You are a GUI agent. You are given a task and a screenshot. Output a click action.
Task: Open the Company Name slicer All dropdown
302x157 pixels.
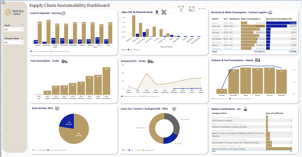pos(14,42)
